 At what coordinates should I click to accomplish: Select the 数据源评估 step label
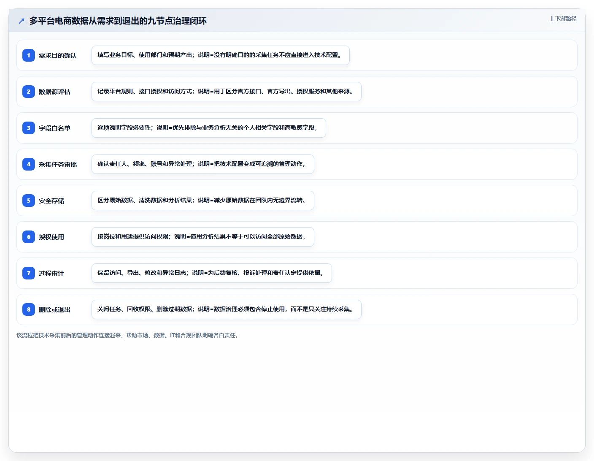(x=54, y=92)
